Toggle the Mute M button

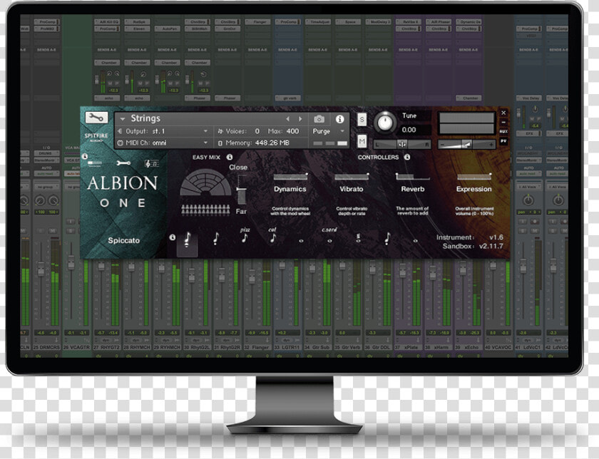[x=362, y=142]
